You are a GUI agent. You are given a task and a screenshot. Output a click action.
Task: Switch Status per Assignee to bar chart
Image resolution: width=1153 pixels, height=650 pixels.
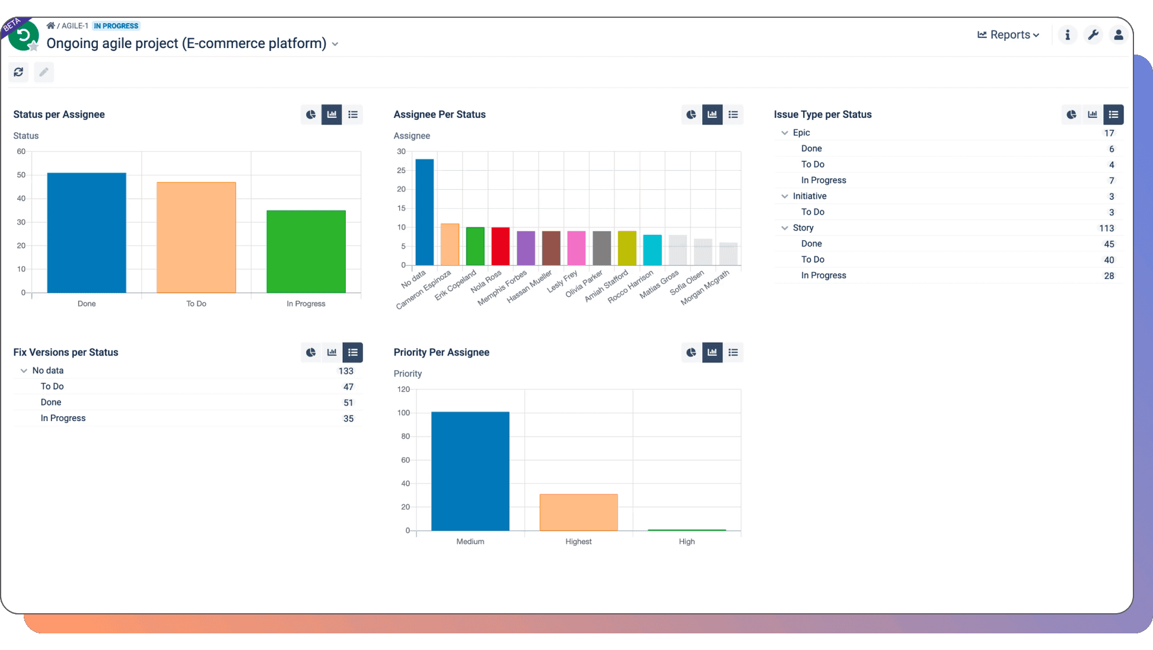click(332, 114)
